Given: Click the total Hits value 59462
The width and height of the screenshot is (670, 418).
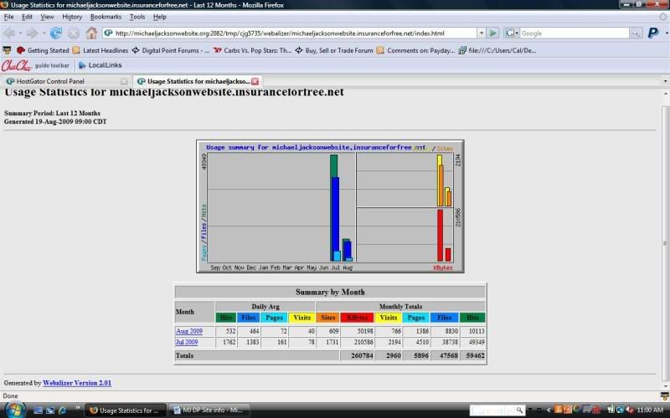Looking at the screenshot, I should [475, 355].
